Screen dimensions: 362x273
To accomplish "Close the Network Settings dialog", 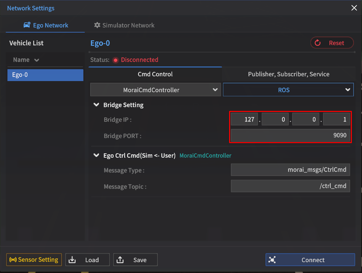I will coord(354,8).
